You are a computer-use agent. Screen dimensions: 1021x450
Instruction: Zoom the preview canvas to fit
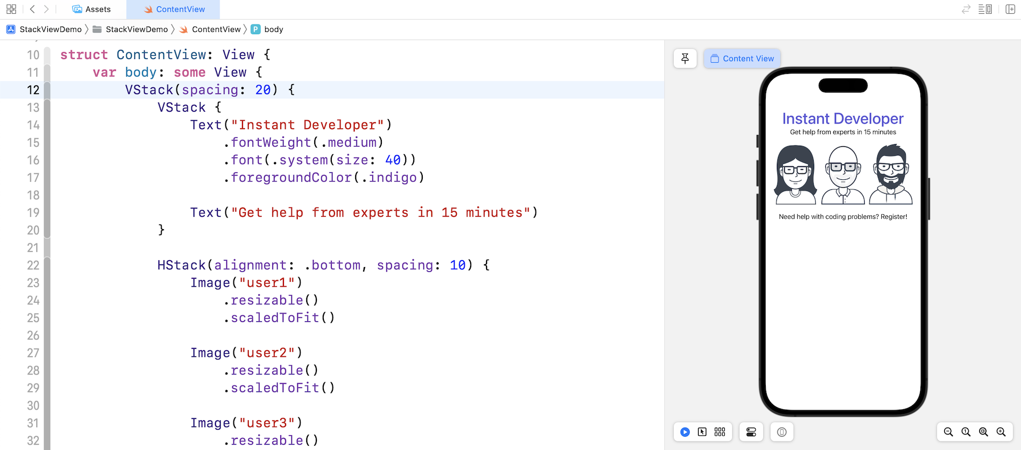(x=983, y=432)
